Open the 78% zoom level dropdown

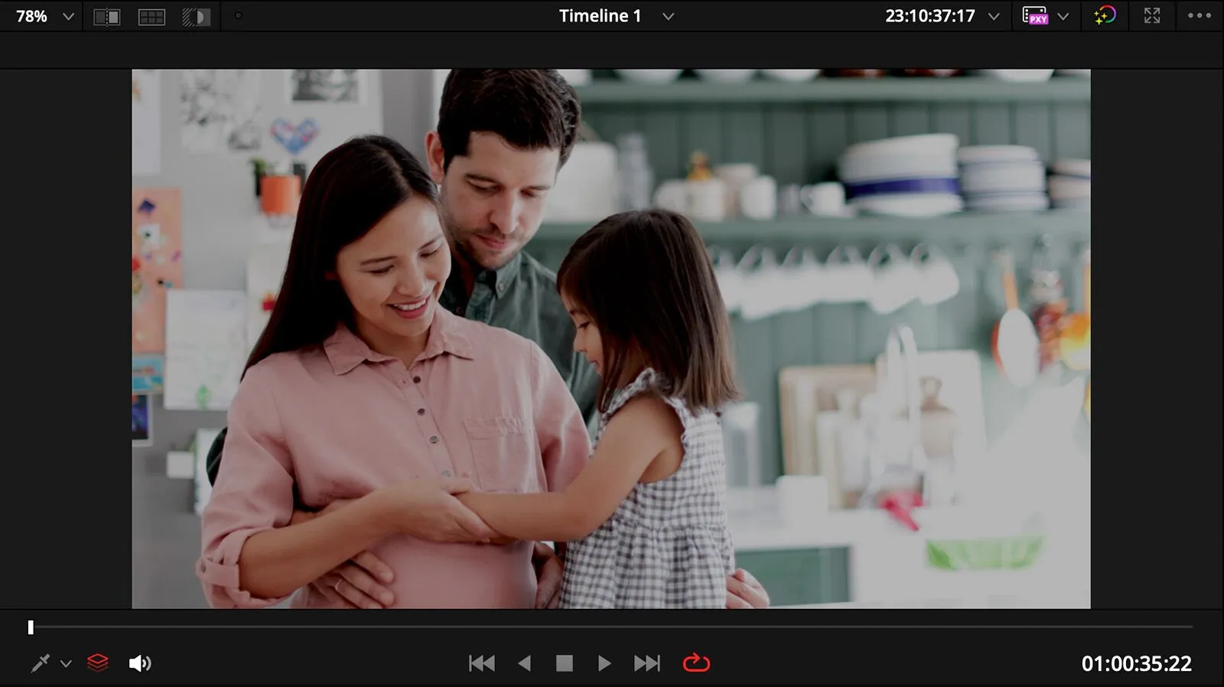45,16
